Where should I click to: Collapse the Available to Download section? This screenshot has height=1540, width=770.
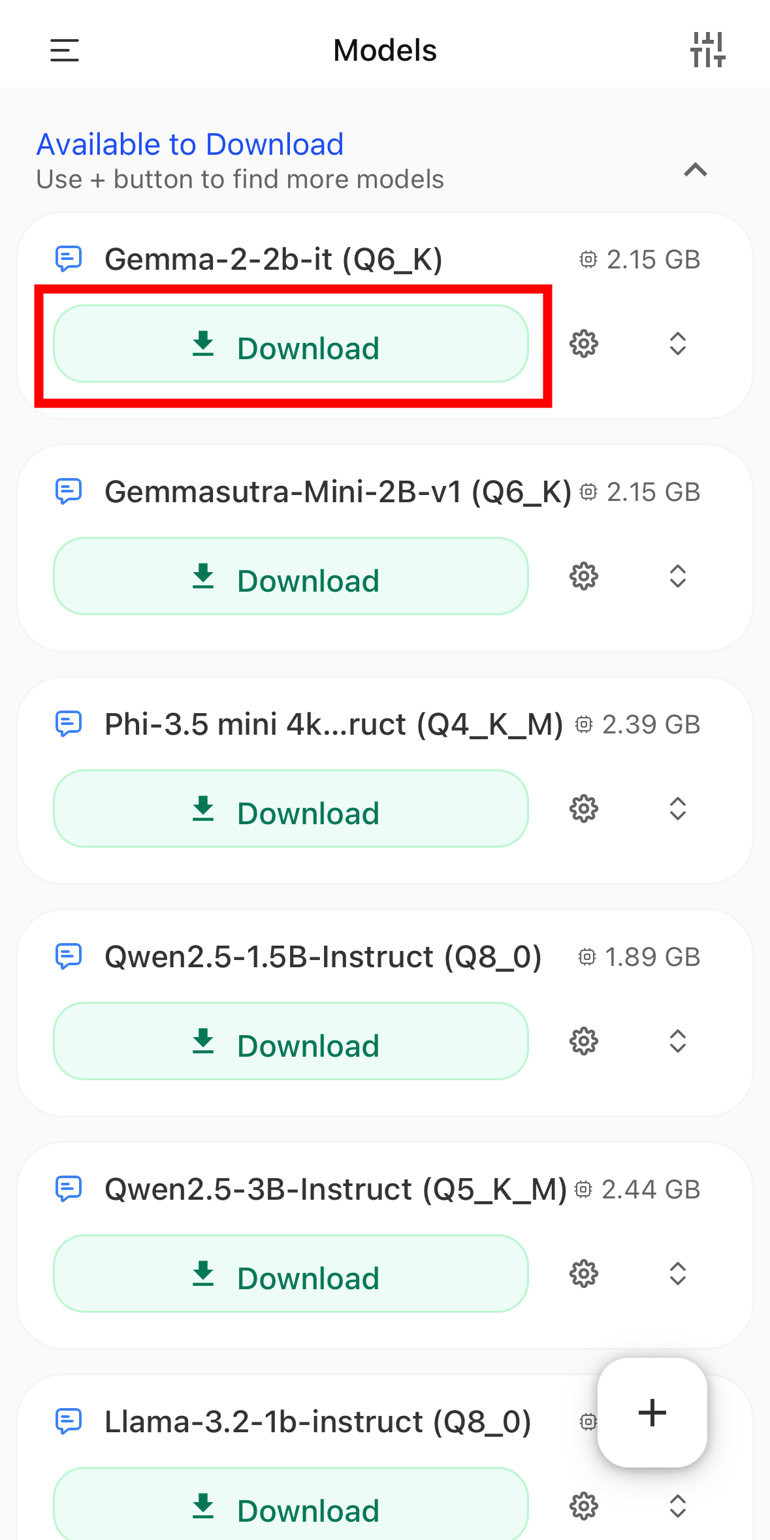pos(696,170)
